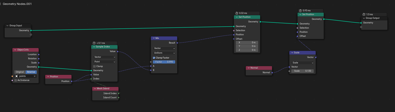This screenshot has height=112, width=395.
Task: Collapse the Sample Index node
Action: [x=94, y=47]
